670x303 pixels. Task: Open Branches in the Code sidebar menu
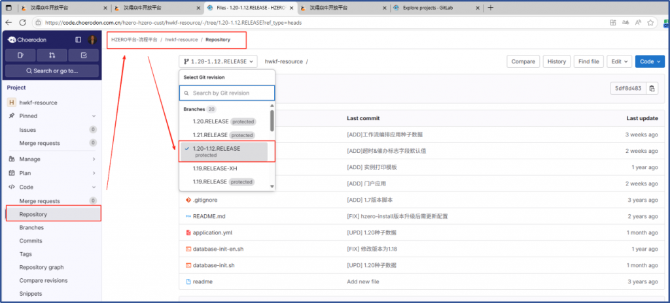[x=31, y=228]
